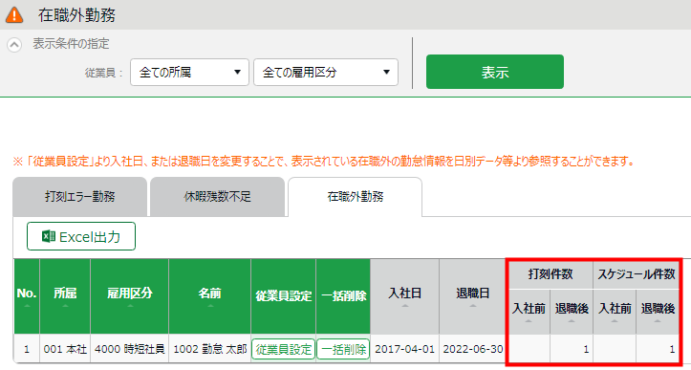
Task: Collapse the 表示条件の指定 section
Action: pyautogui.click(x=14, y=45)
